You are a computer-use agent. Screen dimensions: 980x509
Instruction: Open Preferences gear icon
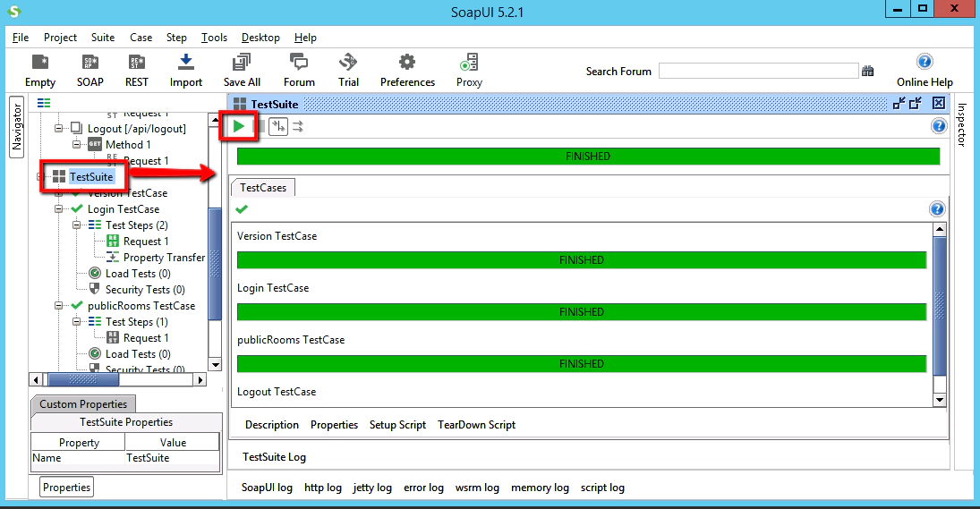(x=407, y=71)
